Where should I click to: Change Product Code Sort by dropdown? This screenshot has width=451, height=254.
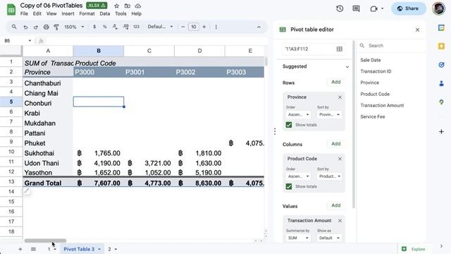point(329,176)
